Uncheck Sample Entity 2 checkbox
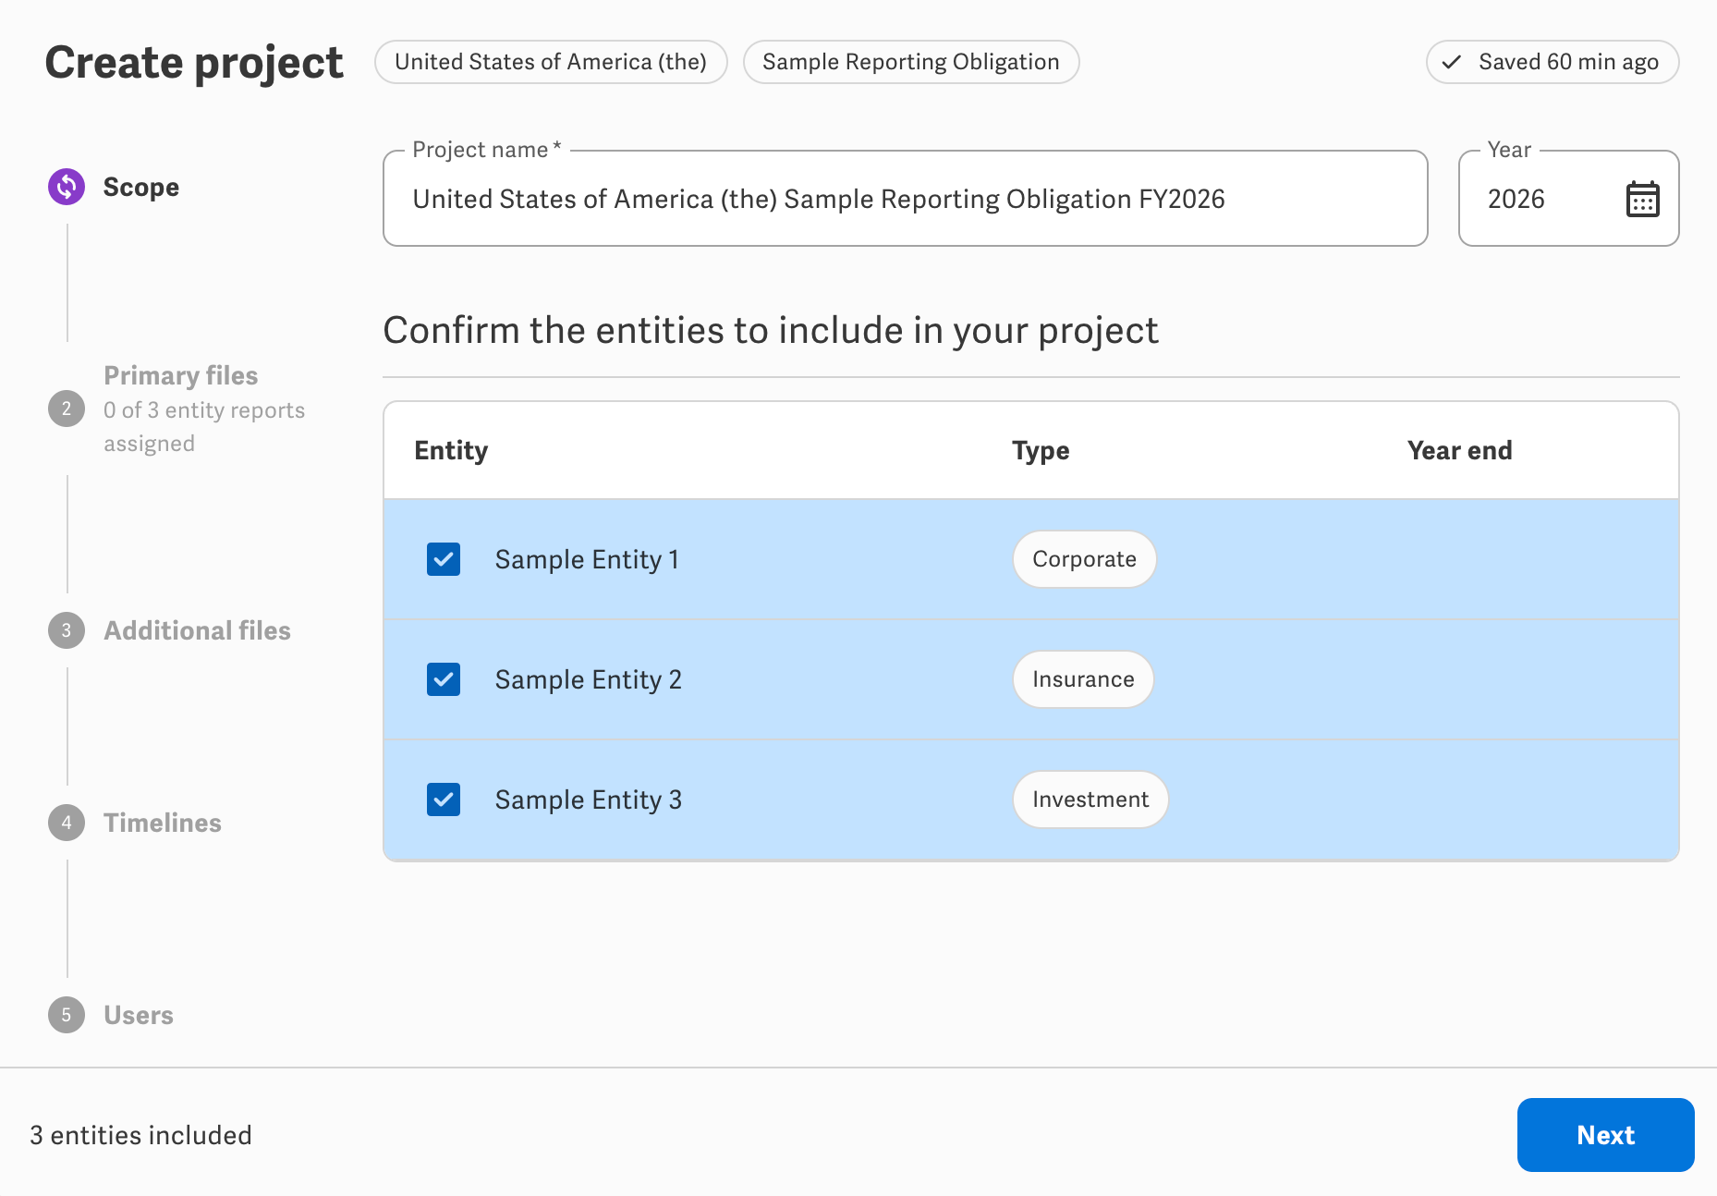 [x=444, y=679]
